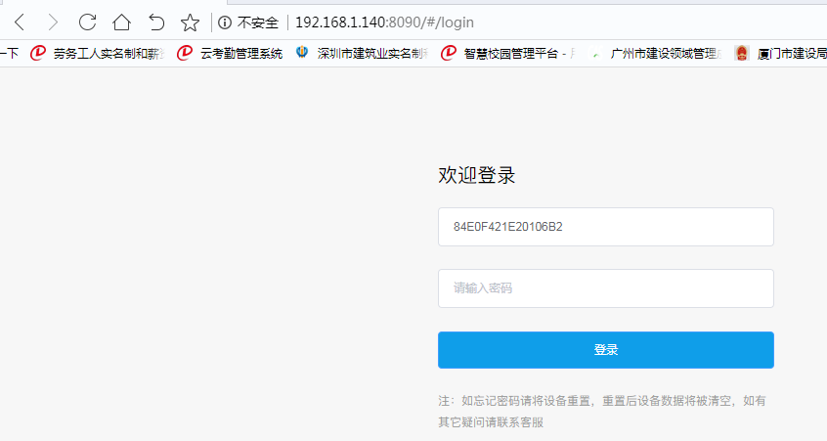Click the 欢迎登录 heading text
Viewport: 827px width, 441px height.
[x=476, y=175]
